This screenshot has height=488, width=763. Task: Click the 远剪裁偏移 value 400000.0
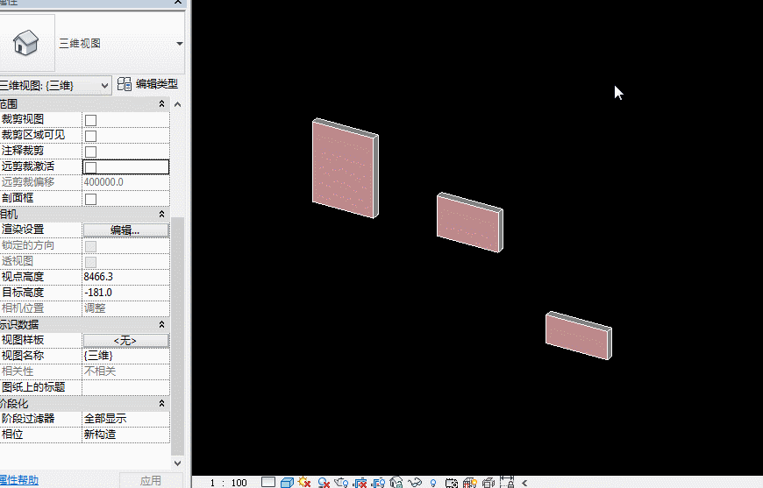point(126,182)
